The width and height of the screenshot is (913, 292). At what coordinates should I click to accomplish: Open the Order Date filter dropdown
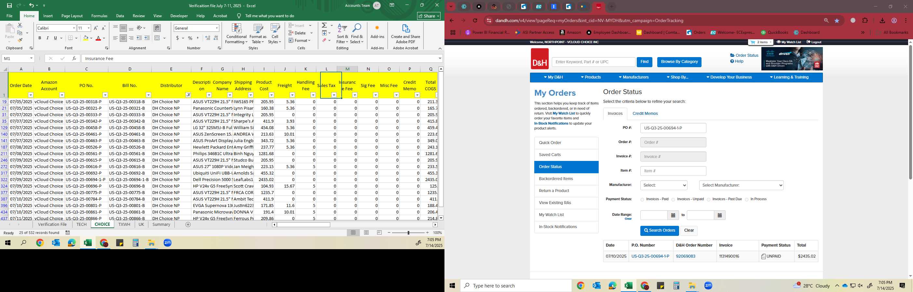[x=31, y=95]
